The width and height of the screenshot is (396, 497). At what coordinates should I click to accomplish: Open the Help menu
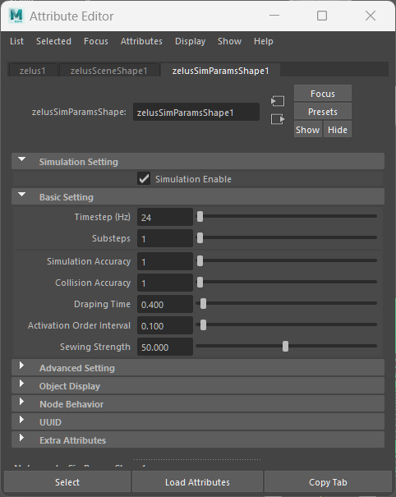264,41
